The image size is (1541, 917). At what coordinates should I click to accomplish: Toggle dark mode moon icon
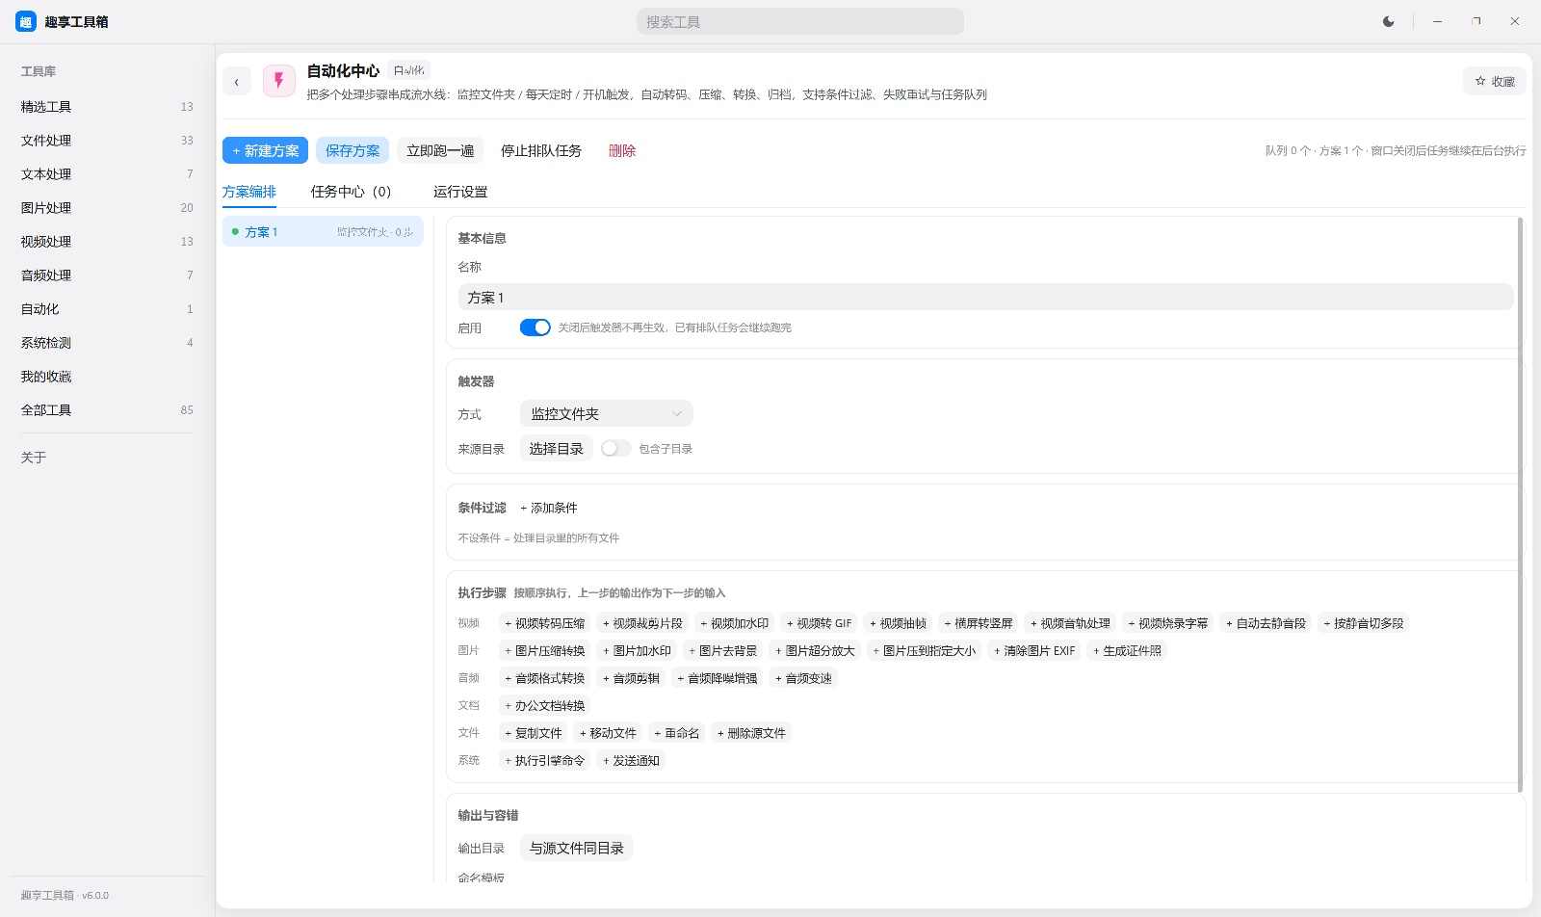click(1388, 21)
